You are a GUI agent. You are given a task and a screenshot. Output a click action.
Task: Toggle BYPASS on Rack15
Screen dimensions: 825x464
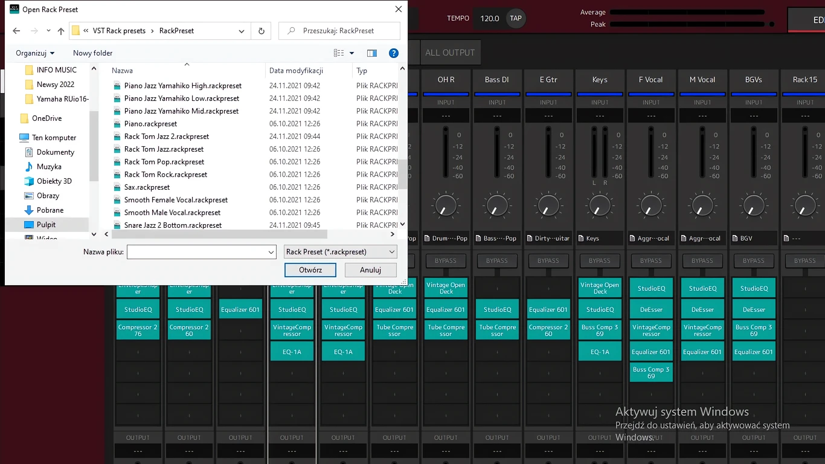[804, 261]
